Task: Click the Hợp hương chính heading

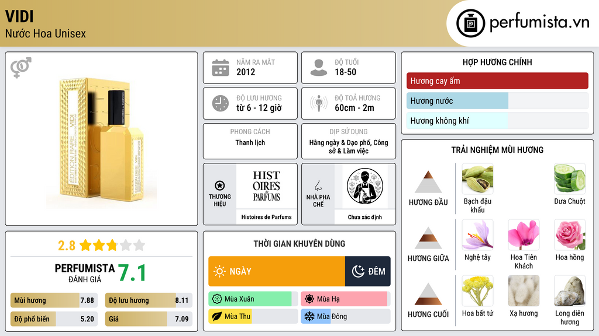Action: (x=497, y=62)
